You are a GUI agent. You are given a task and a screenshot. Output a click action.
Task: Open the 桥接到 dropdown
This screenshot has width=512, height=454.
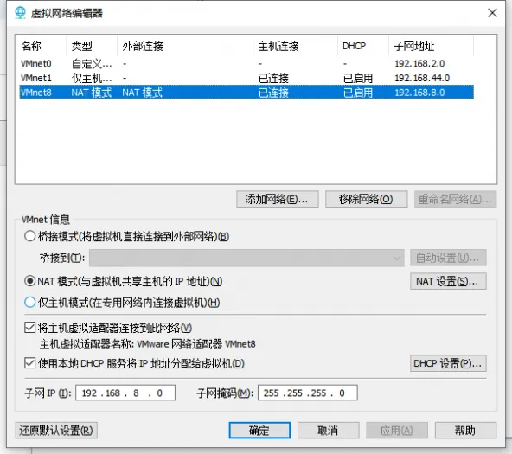246,258
